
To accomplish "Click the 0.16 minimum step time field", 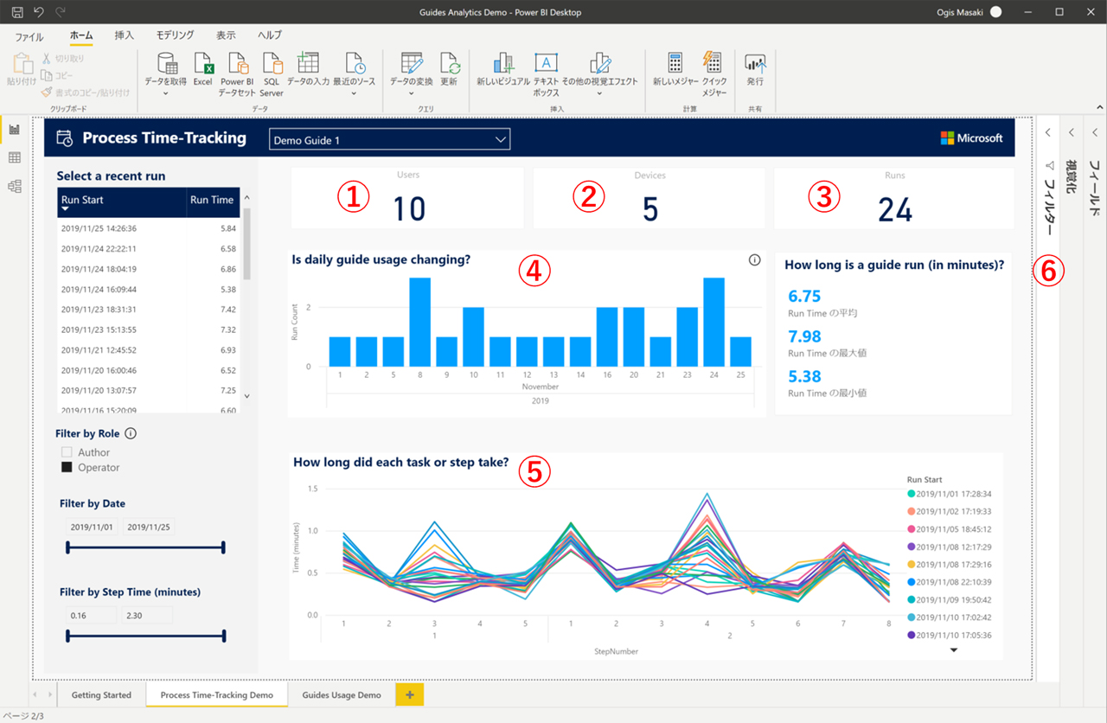I will tap(92, 615).
